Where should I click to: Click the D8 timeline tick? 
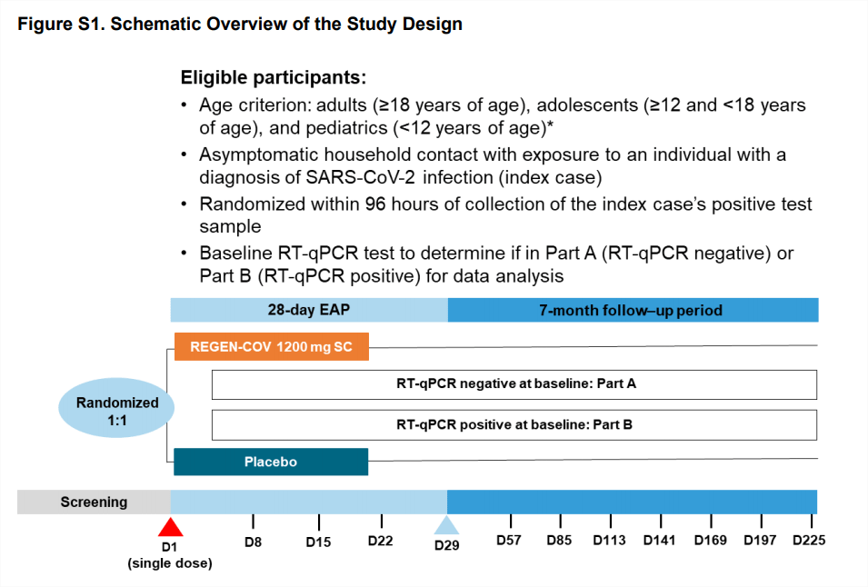coord(252,522)
